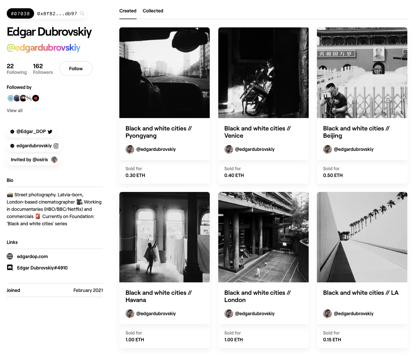Switch to the Collected tab

coord(153,11)
